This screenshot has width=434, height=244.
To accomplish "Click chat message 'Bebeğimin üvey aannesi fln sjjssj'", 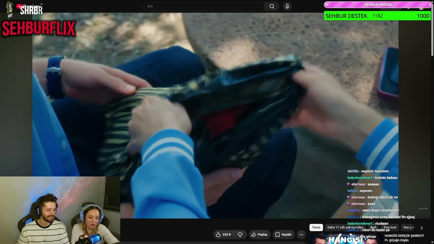I will click(x=388, y=217).
